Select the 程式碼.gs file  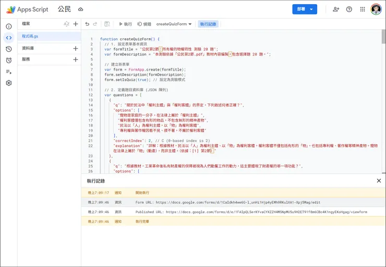(49, 36)
